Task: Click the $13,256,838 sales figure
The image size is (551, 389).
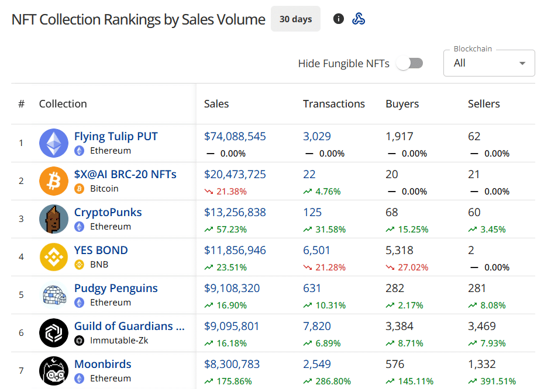Action: [x=235, y=212]
